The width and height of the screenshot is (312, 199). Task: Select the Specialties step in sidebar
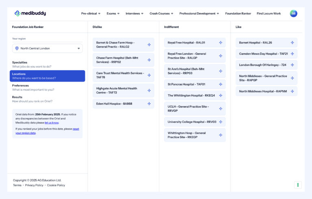20,63
